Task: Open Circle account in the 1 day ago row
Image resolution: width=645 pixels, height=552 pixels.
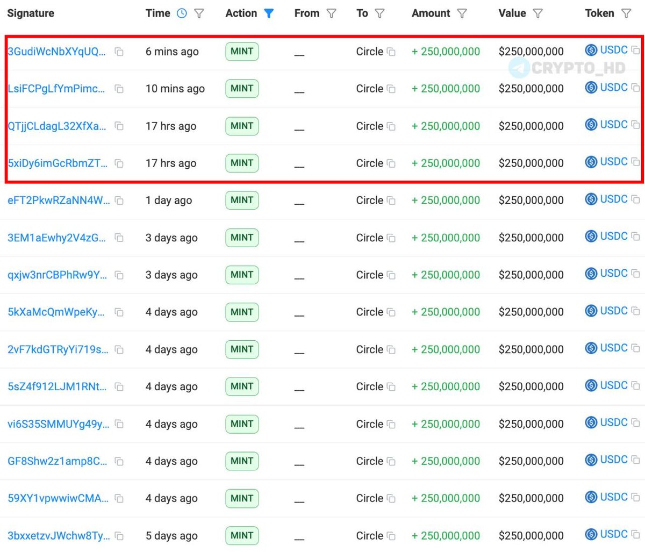Action: [x=370, y=200]
